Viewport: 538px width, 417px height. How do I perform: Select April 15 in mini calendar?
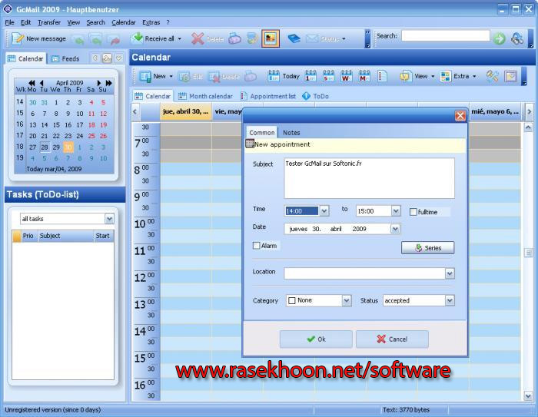pos(56,125)
